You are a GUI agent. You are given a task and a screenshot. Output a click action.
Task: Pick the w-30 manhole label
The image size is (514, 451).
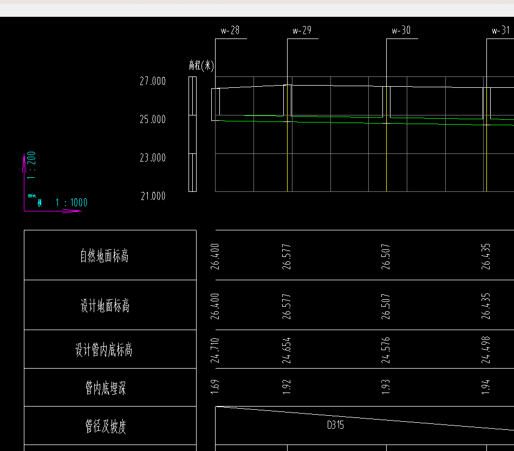[x=401, y=30]
